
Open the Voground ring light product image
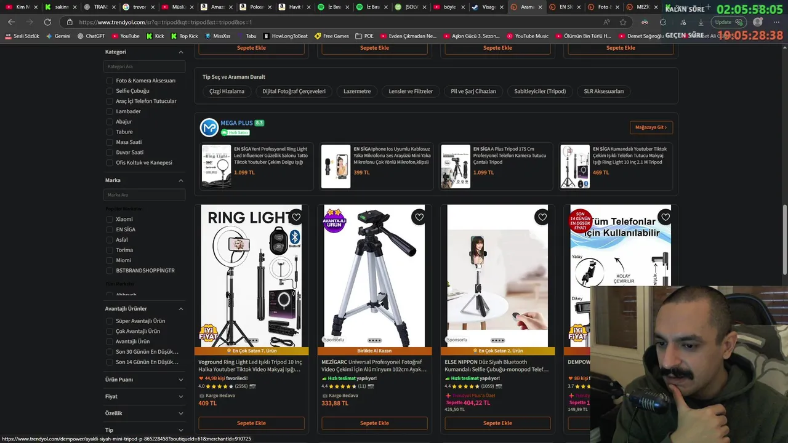(251, 276)
